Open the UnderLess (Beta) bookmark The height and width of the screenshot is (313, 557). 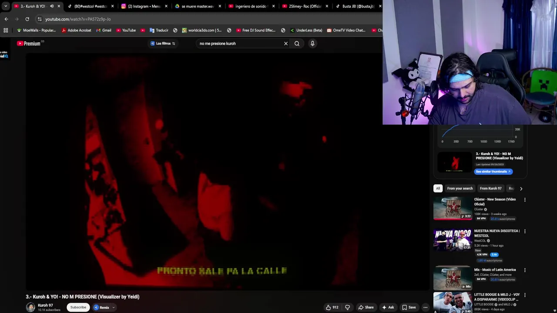pyautogui.click(x=306, y=30)
